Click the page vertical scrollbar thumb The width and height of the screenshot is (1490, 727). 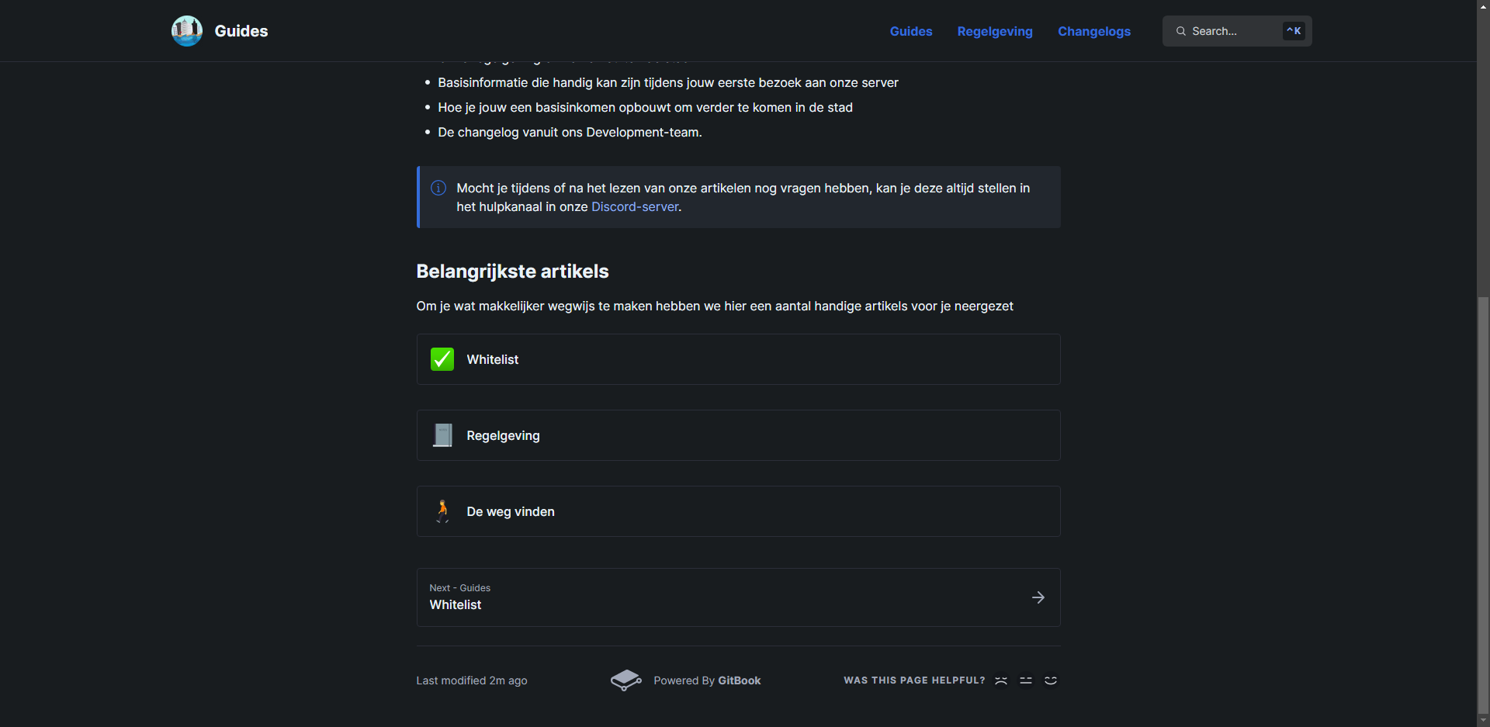coord(1483,504)
